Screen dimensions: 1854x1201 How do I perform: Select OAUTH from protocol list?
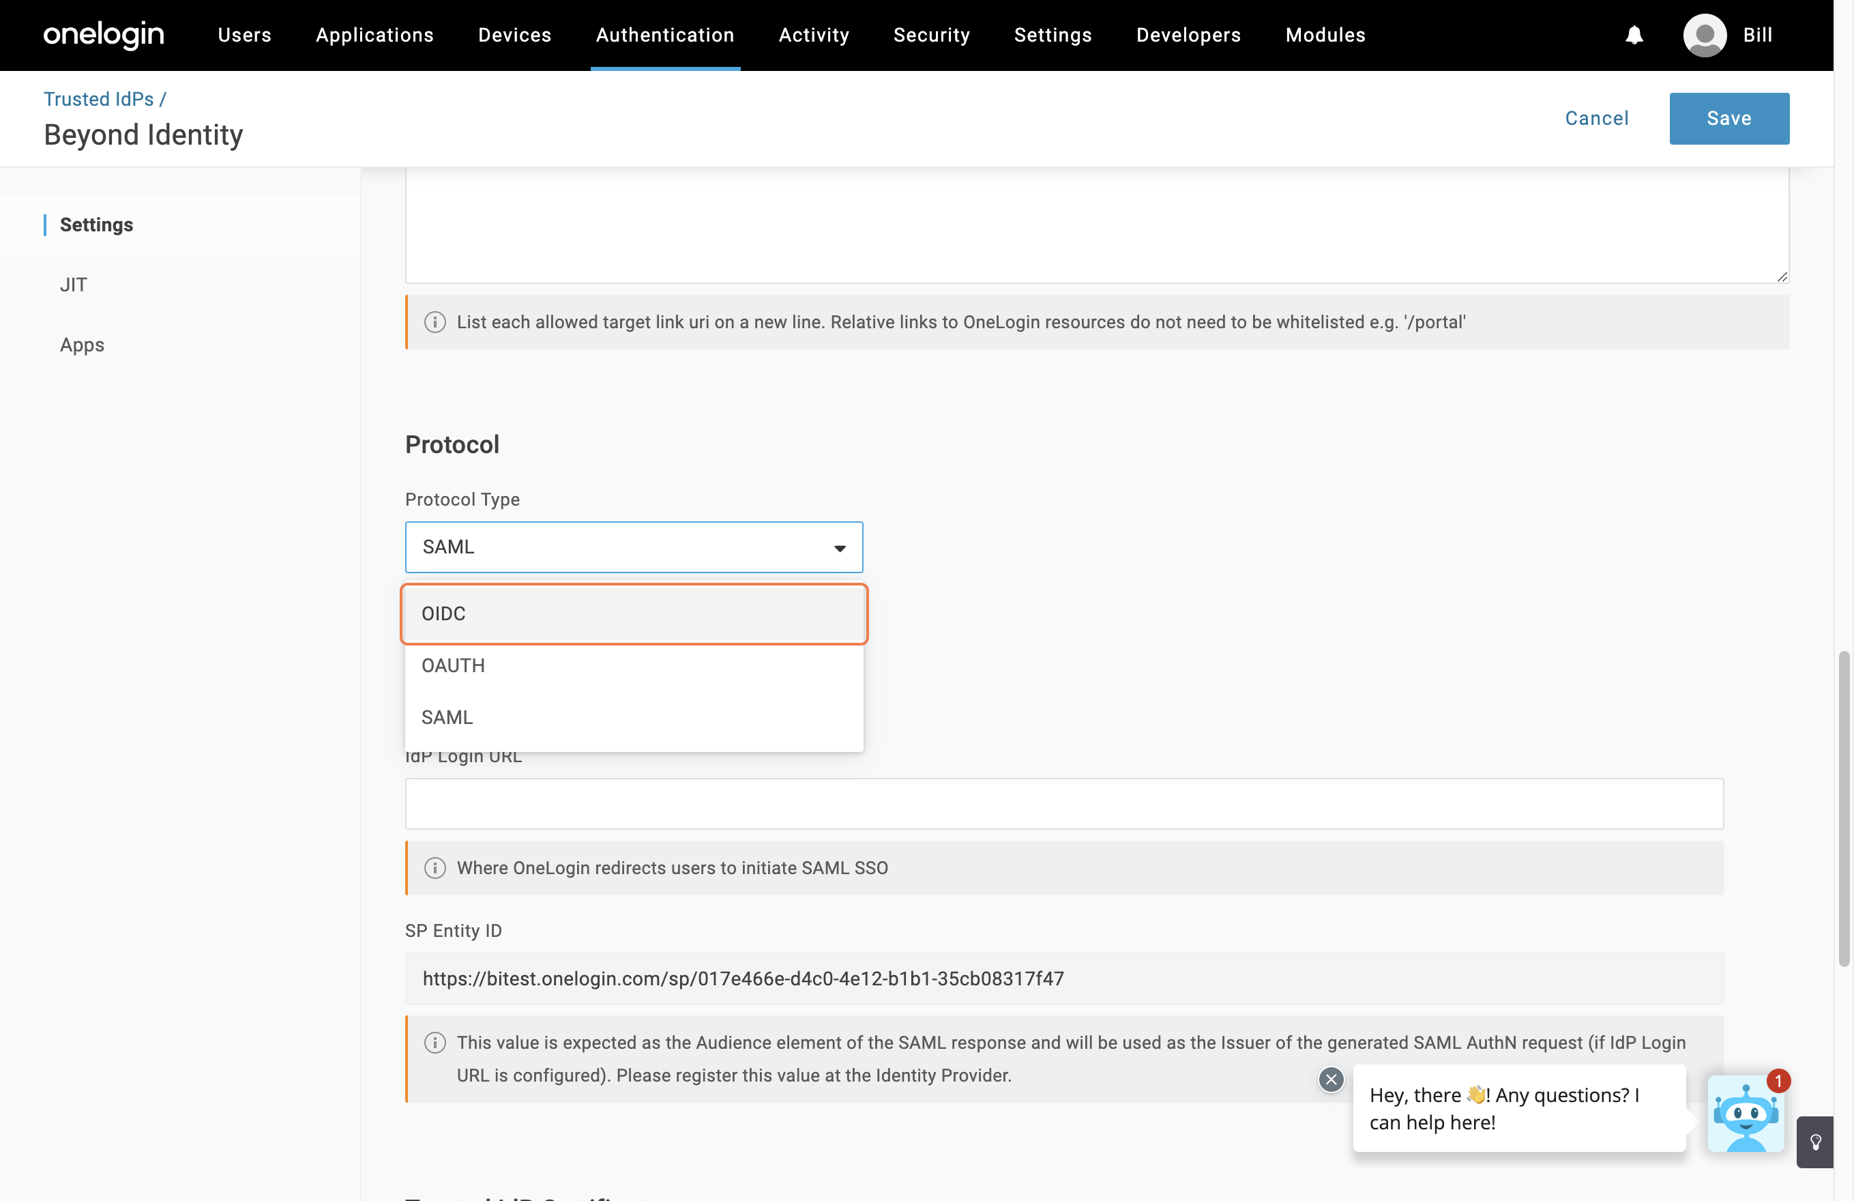(x=634, y=665)
